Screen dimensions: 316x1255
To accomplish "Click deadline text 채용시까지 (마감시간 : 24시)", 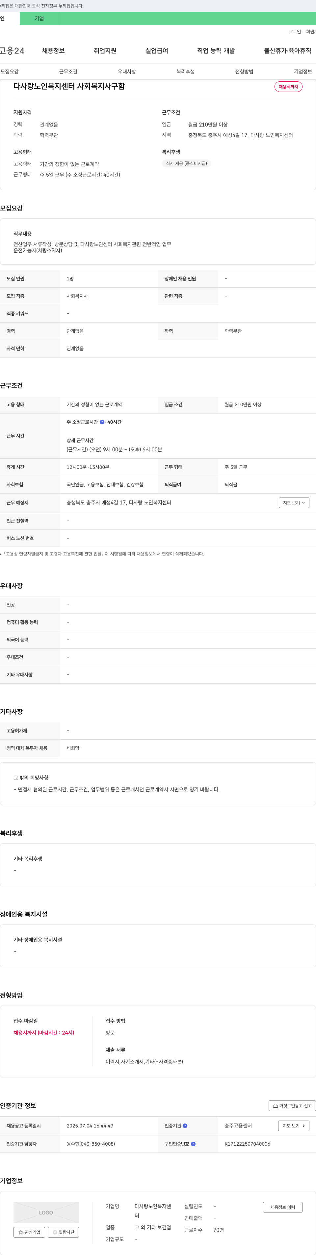I will click(44, 1033).
